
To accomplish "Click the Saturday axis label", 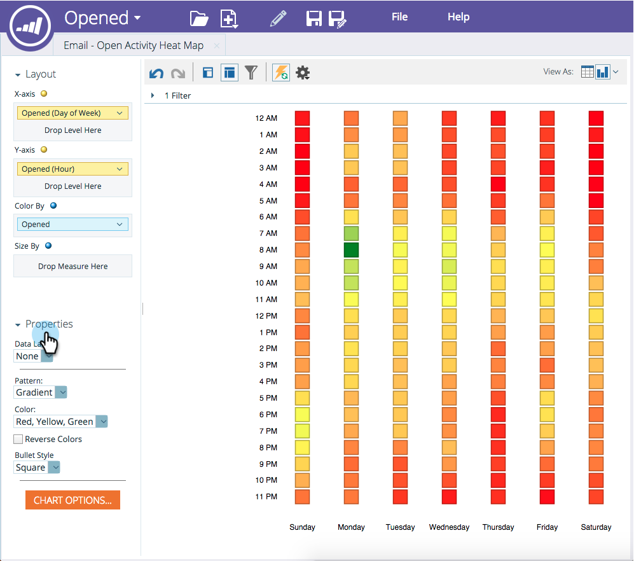I will (x=596, y=527).
